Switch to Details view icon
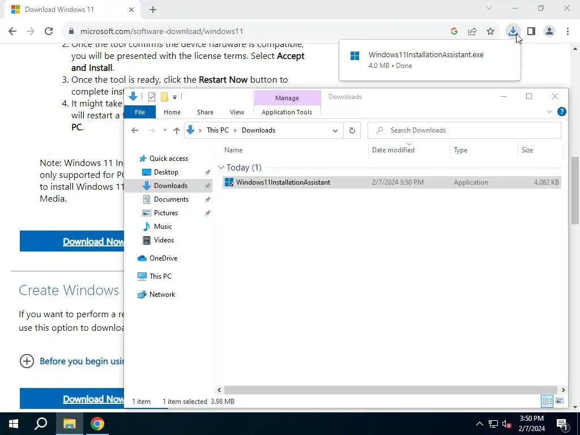Image resolution: width=580 pixels, height=435 pixels. pos(547,402)
